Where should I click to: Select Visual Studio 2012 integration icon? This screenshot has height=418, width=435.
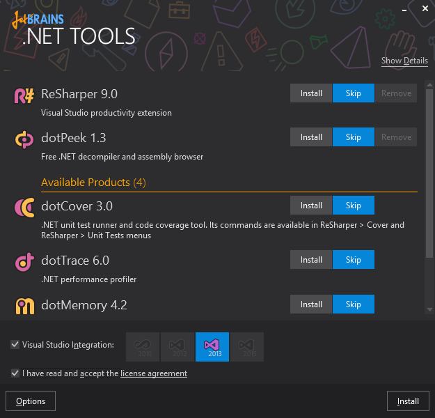(177, 347)
